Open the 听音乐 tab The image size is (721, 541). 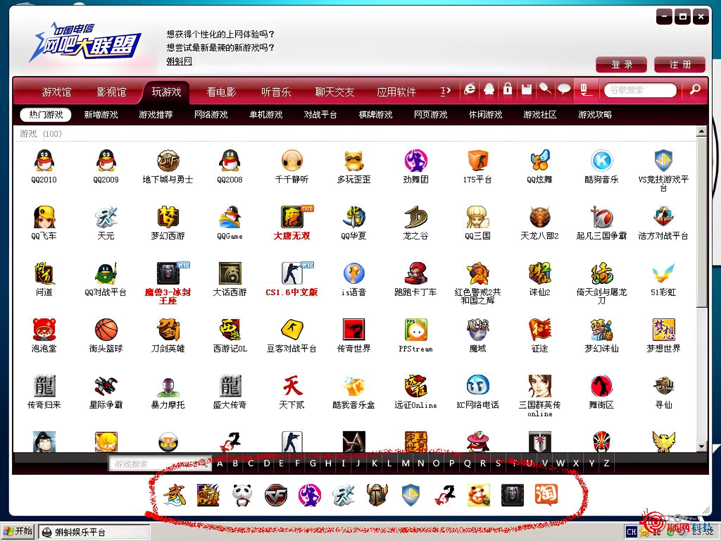tap(276, 92)
